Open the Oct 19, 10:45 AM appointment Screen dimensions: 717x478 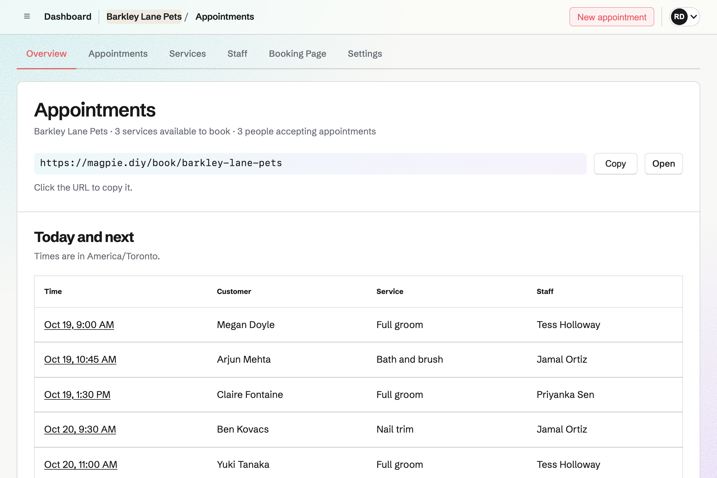(80, 359)
